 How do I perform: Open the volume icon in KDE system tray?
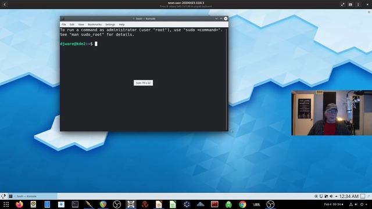point(331,196)
